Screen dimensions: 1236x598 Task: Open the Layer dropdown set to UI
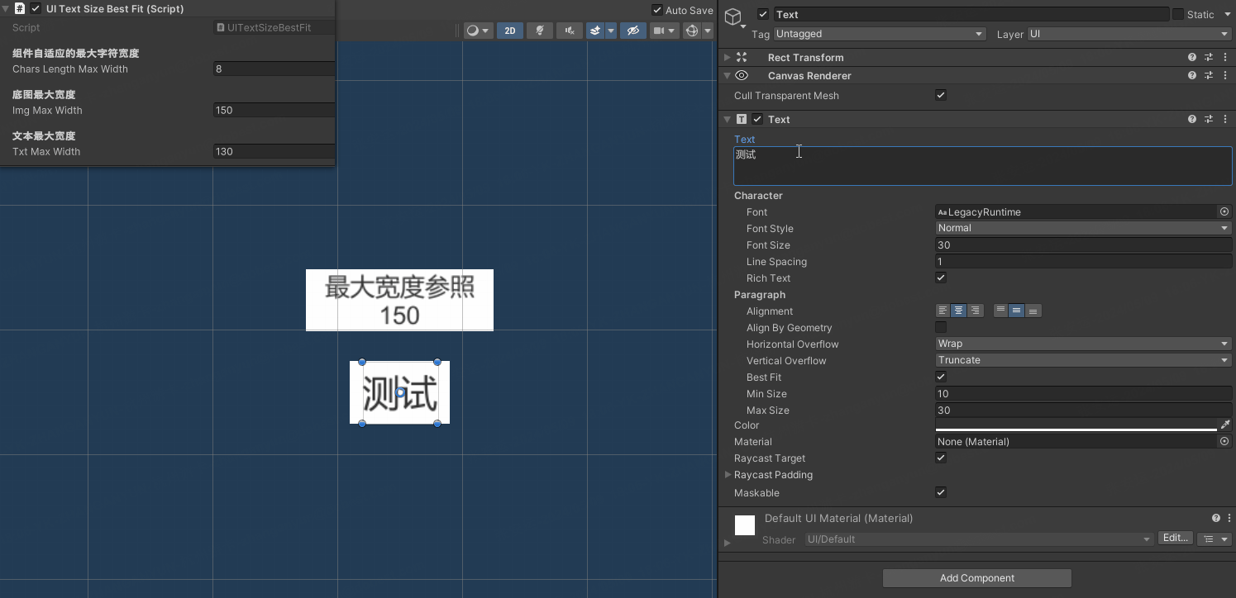click(x=1127, y=34)
